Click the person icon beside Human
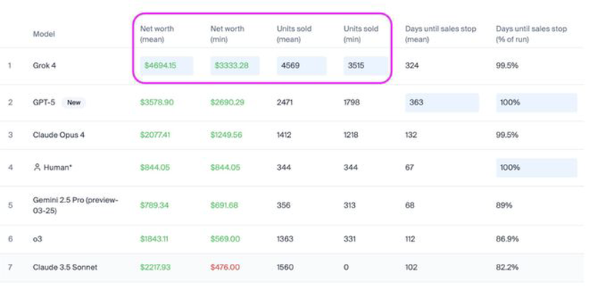Viewport: 589px width, 290px height. [37, 168]
